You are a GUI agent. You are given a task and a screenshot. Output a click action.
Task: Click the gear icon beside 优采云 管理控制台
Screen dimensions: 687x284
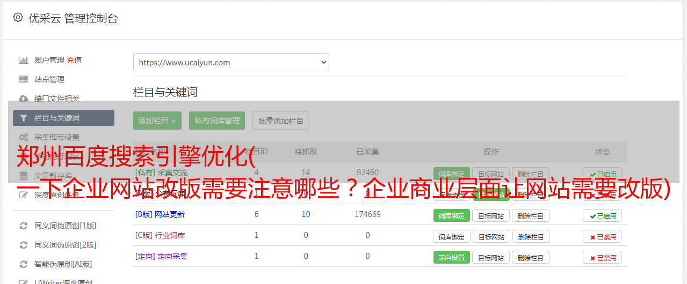pos(18,18)
